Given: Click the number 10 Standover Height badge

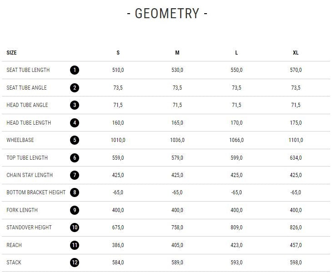Looking at the screenshot, I should pos(75,227).
